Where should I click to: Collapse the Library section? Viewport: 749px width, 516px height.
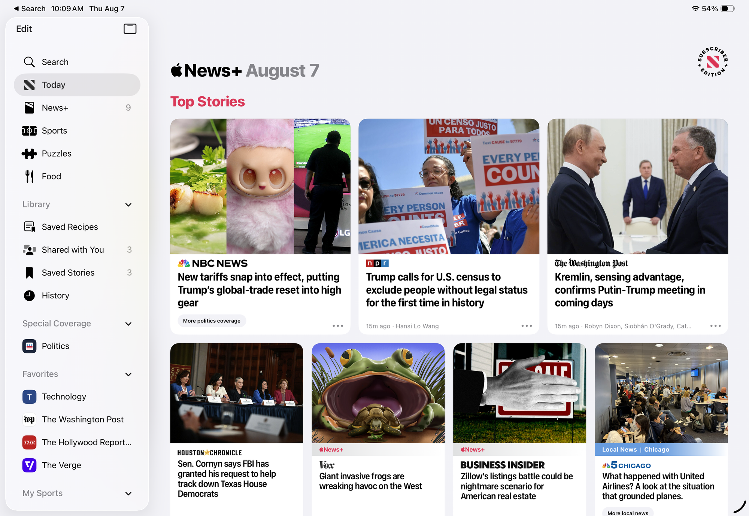128,204
